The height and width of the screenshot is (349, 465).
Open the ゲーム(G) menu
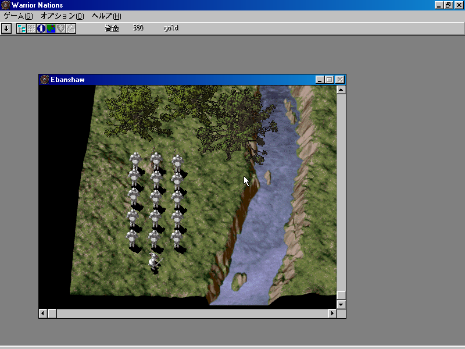pos(19,16)
